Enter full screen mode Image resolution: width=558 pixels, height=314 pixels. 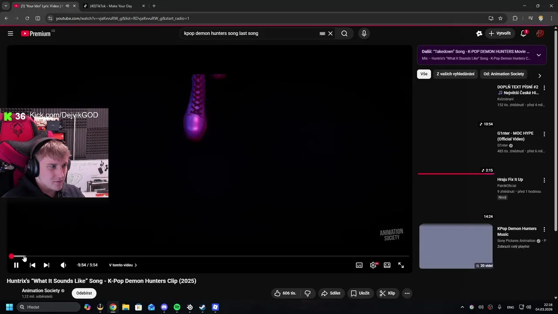tap(401, 265)
